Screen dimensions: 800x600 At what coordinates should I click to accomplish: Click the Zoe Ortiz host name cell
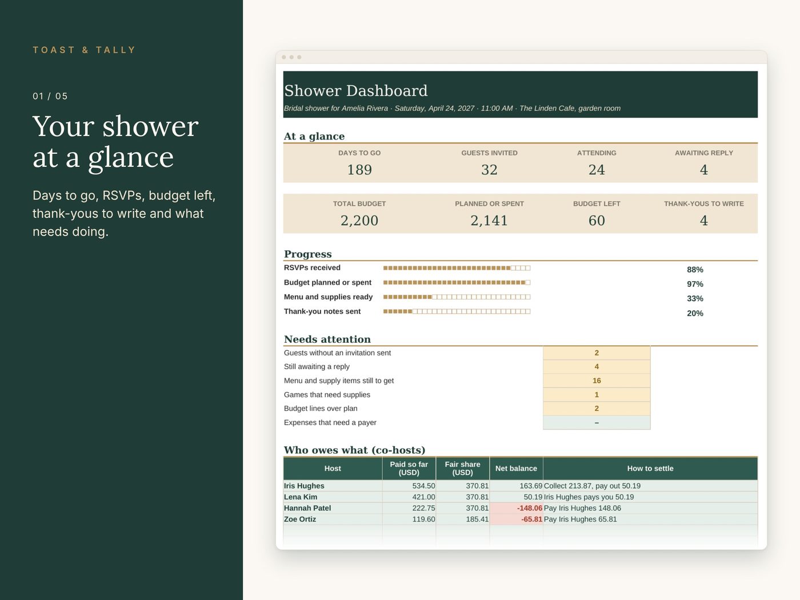tap(333, 519)
